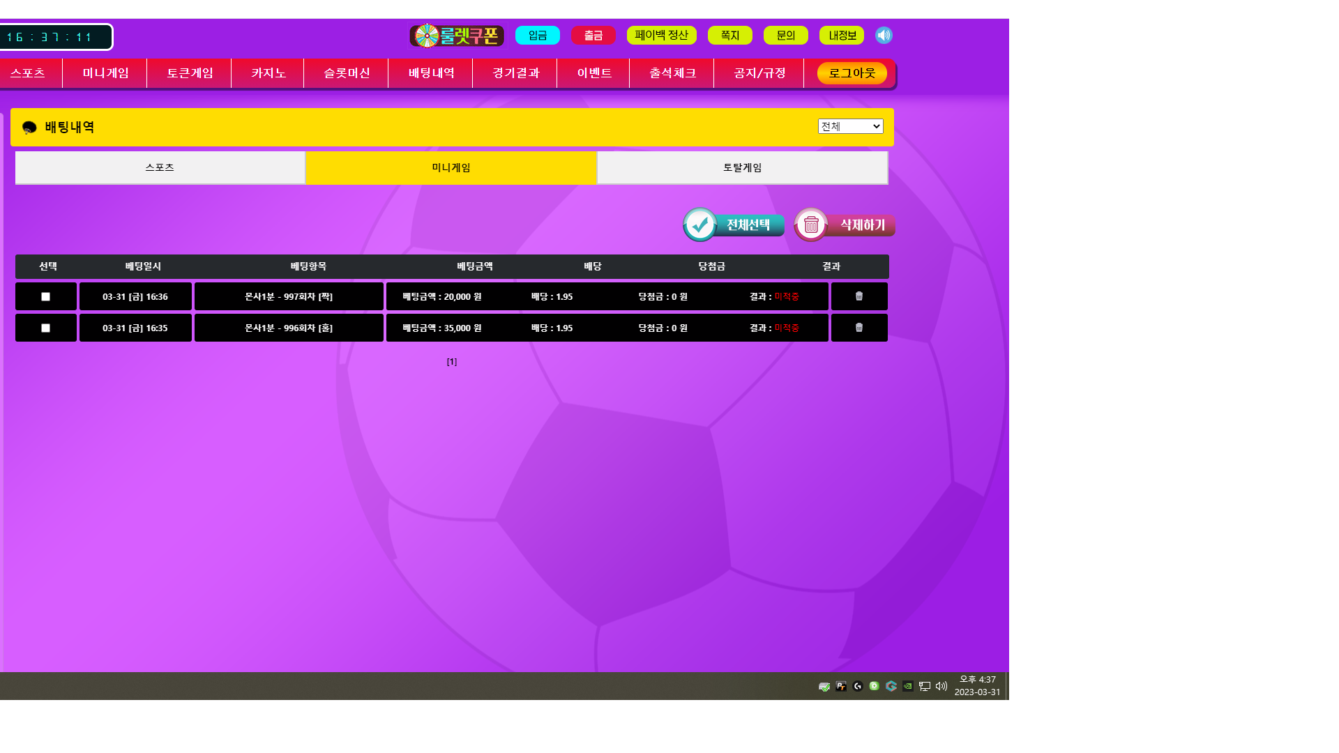
Task: Click the trash icon on the 996회차 bet row
Action: coord(859,328)
